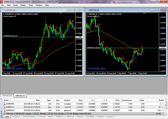Screen dimensions: 168x119
Task: Close order 83995111 with the X icon
Action: 163,107
